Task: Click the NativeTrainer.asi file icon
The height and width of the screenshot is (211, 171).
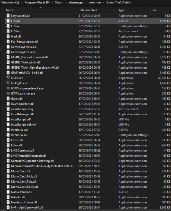Action: coord(8,192)
